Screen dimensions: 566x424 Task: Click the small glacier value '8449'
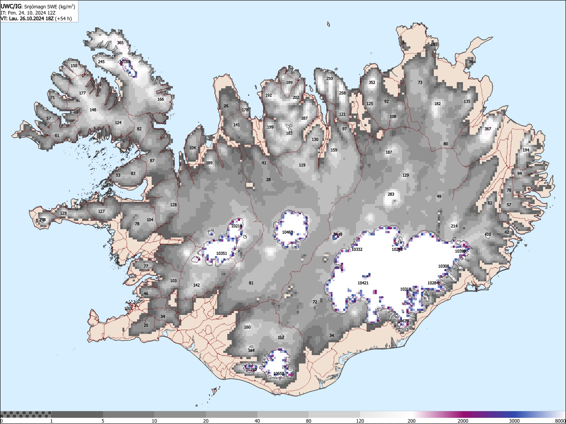pos(338,235)
